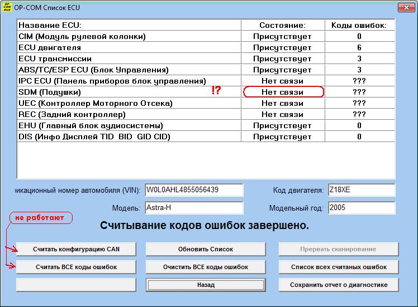Click error count 6 for ECU двигателя

coord(359,47)
